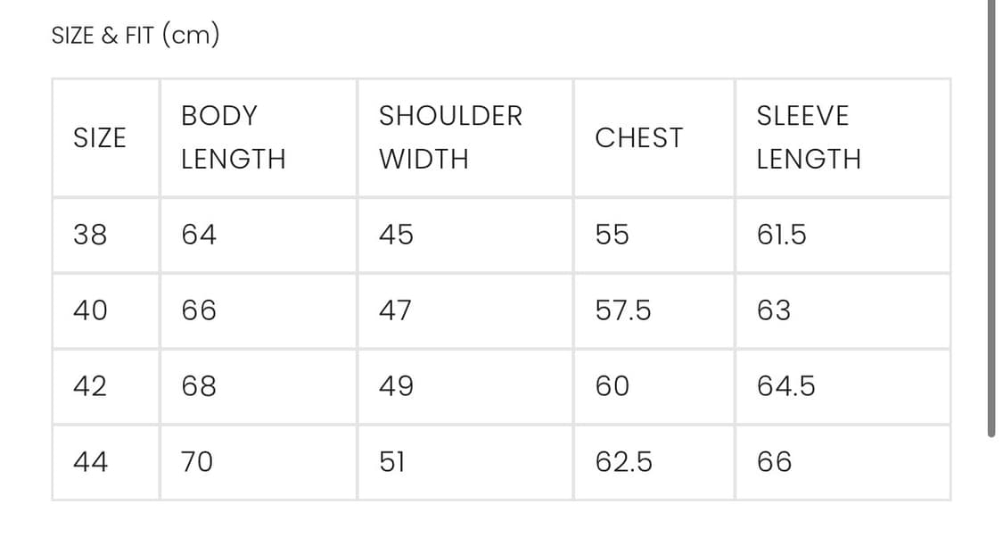
Task: Click chest value 62.5 in the last row
Action: coord(623,462)
